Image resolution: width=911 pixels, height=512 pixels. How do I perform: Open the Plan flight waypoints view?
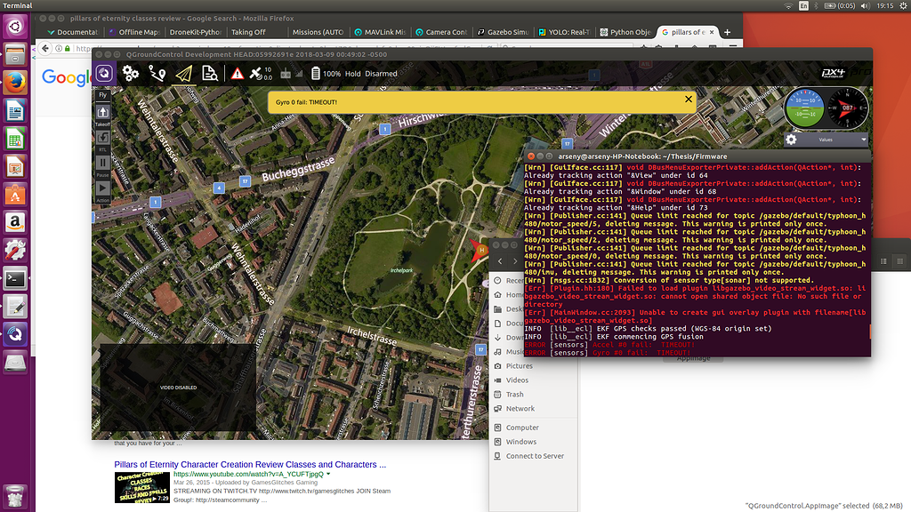click(x=157, y=73)
